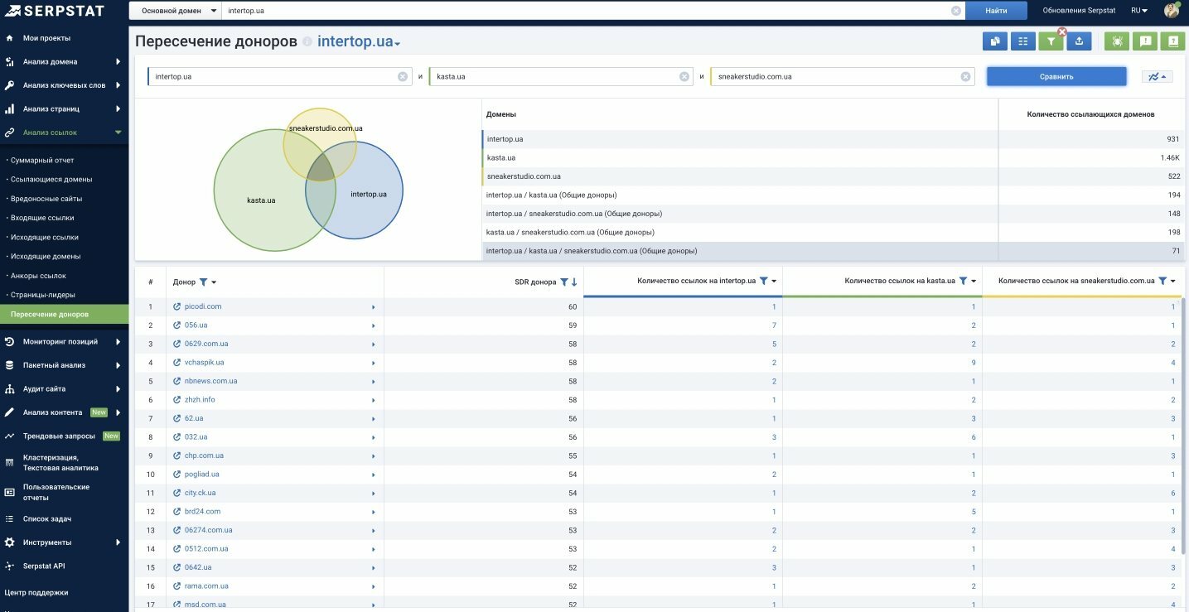
Task: Click the copy/duplicate report icon button
Action: [x=994, y=41]
